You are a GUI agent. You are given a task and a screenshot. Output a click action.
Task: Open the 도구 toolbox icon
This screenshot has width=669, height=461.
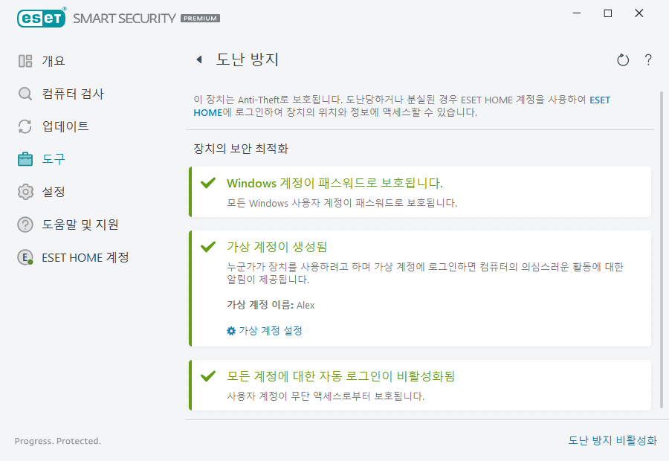(x=25, y=159)
